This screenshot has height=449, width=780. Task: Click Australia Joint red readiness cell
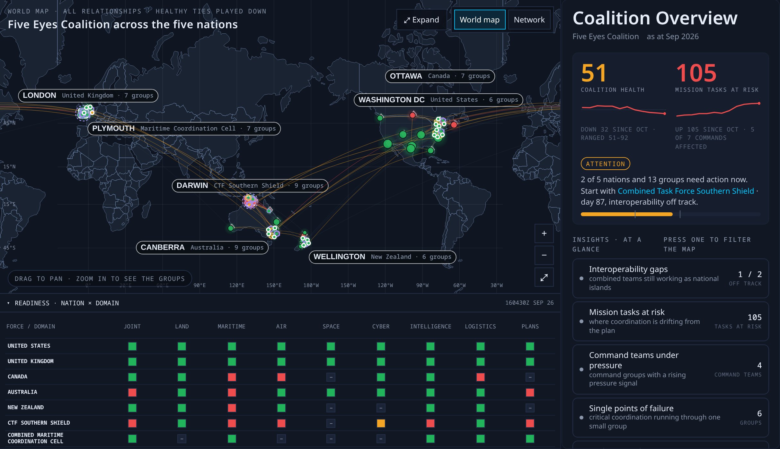point(132,393)
